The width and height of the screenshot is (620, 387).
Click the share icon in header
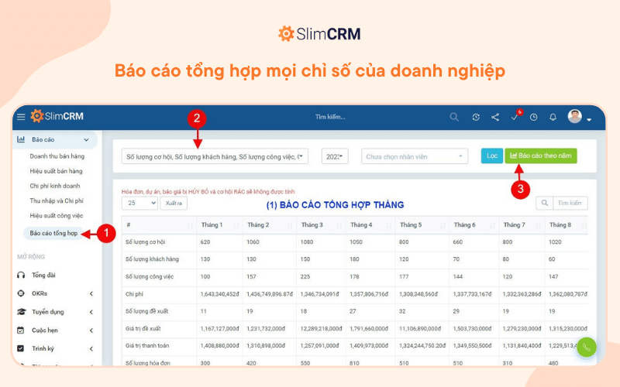[x=495, y=118]
